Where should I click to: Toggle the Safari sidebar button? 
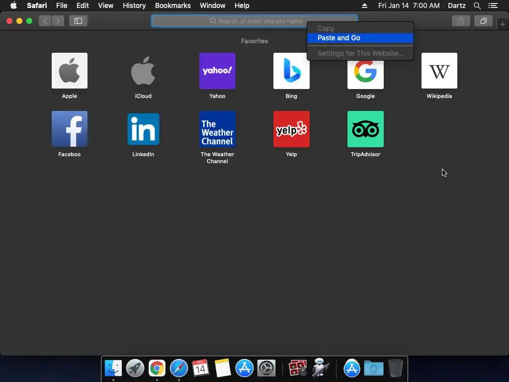click(78, 21)
